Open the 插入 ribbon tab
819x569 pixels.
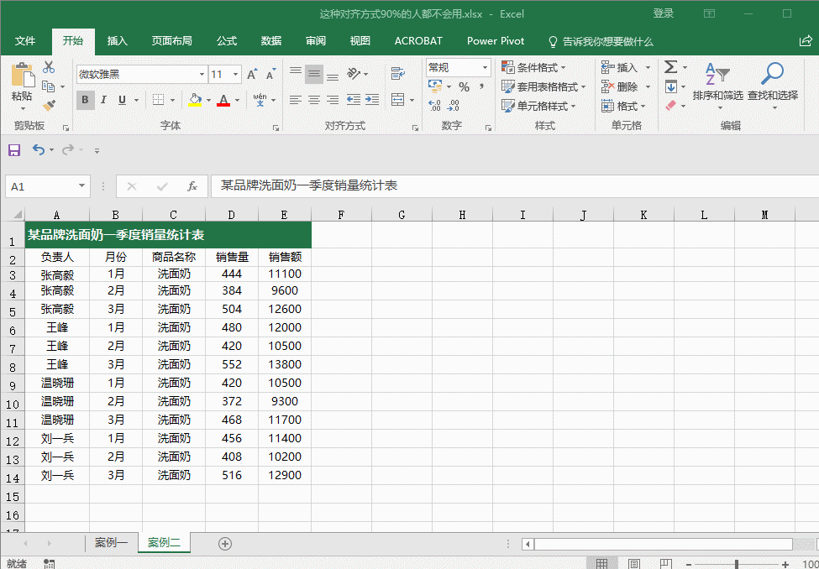[117, 41]
